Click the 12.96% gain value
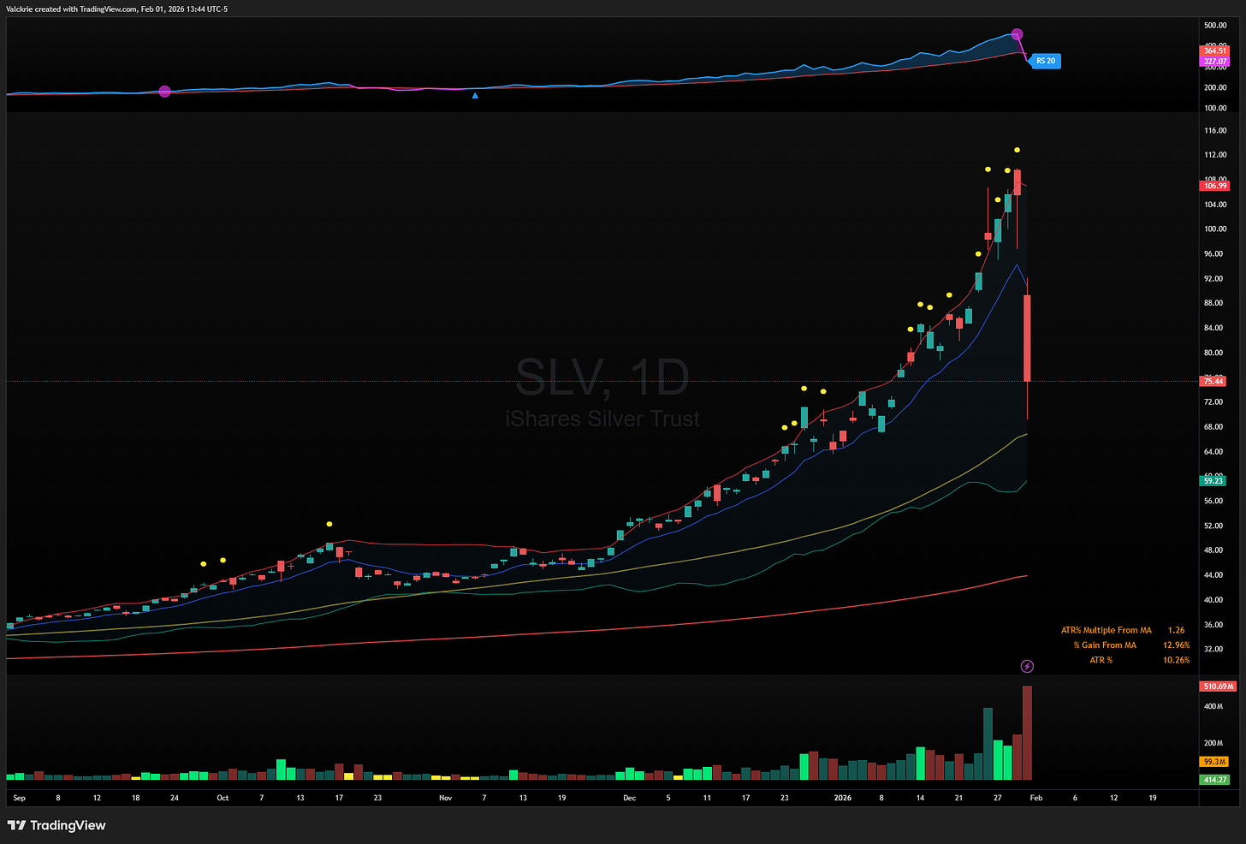 (1177, 645)
